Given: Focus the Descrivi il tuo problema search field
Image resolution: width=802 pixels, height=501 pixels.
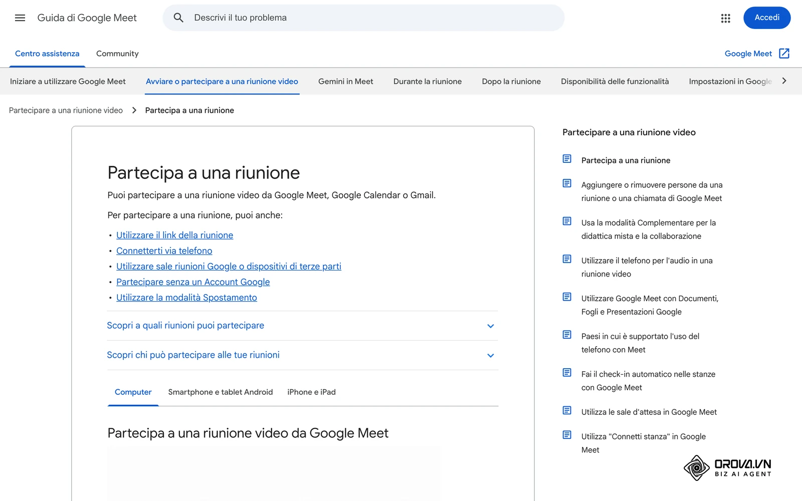Looking at the screenshot, I should (363, 18).
